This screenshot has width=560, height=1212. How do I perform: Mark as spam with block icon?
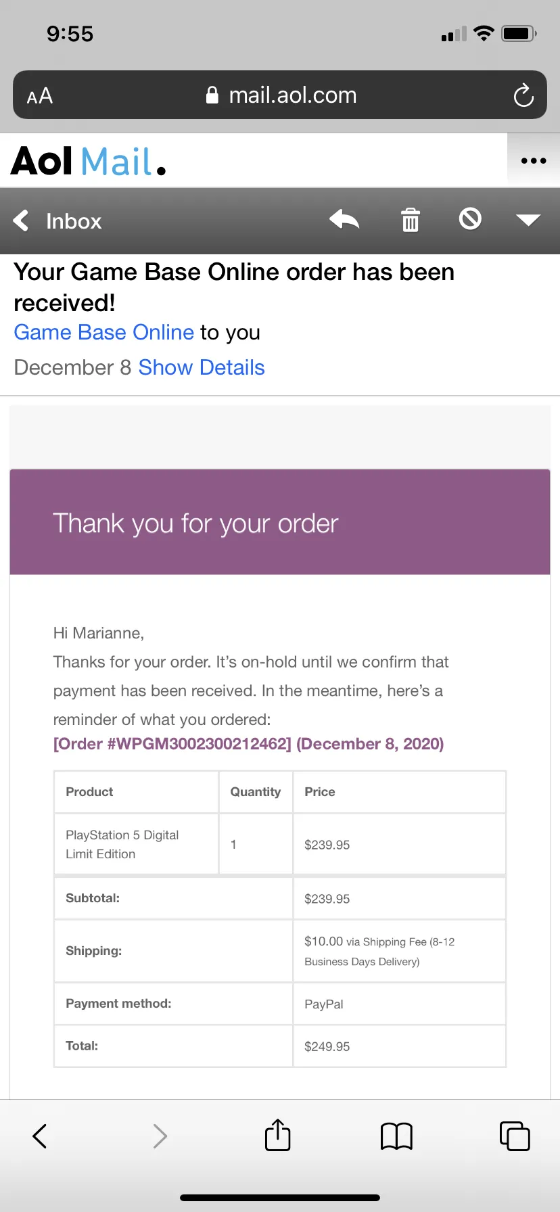470,219
